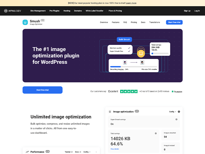Click the Super-Smush savings "On" value
Image resolution: width=205 pixels, height=154 pixels.
112,124
